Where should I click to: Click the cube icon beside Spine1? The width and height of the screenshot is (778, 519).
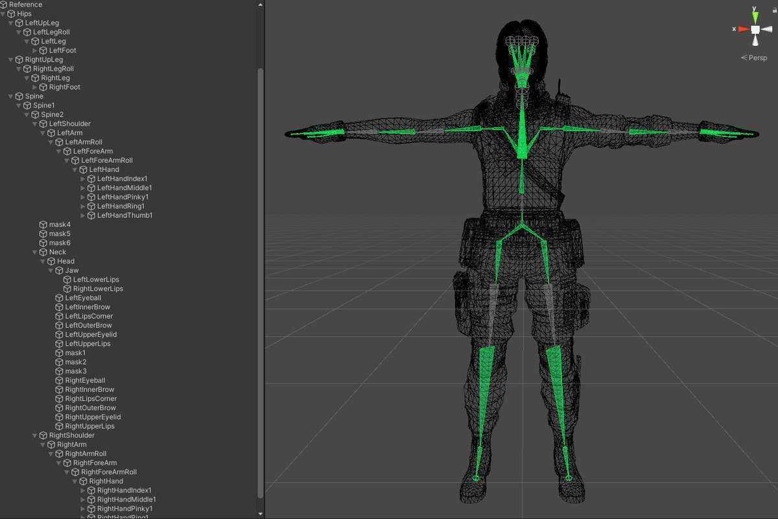28,105
